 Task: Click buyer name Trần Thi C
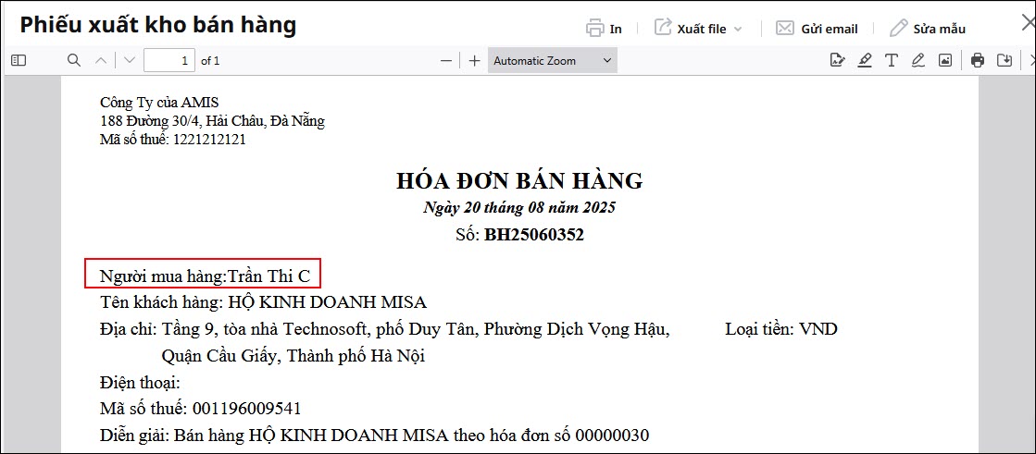point(268,276)
